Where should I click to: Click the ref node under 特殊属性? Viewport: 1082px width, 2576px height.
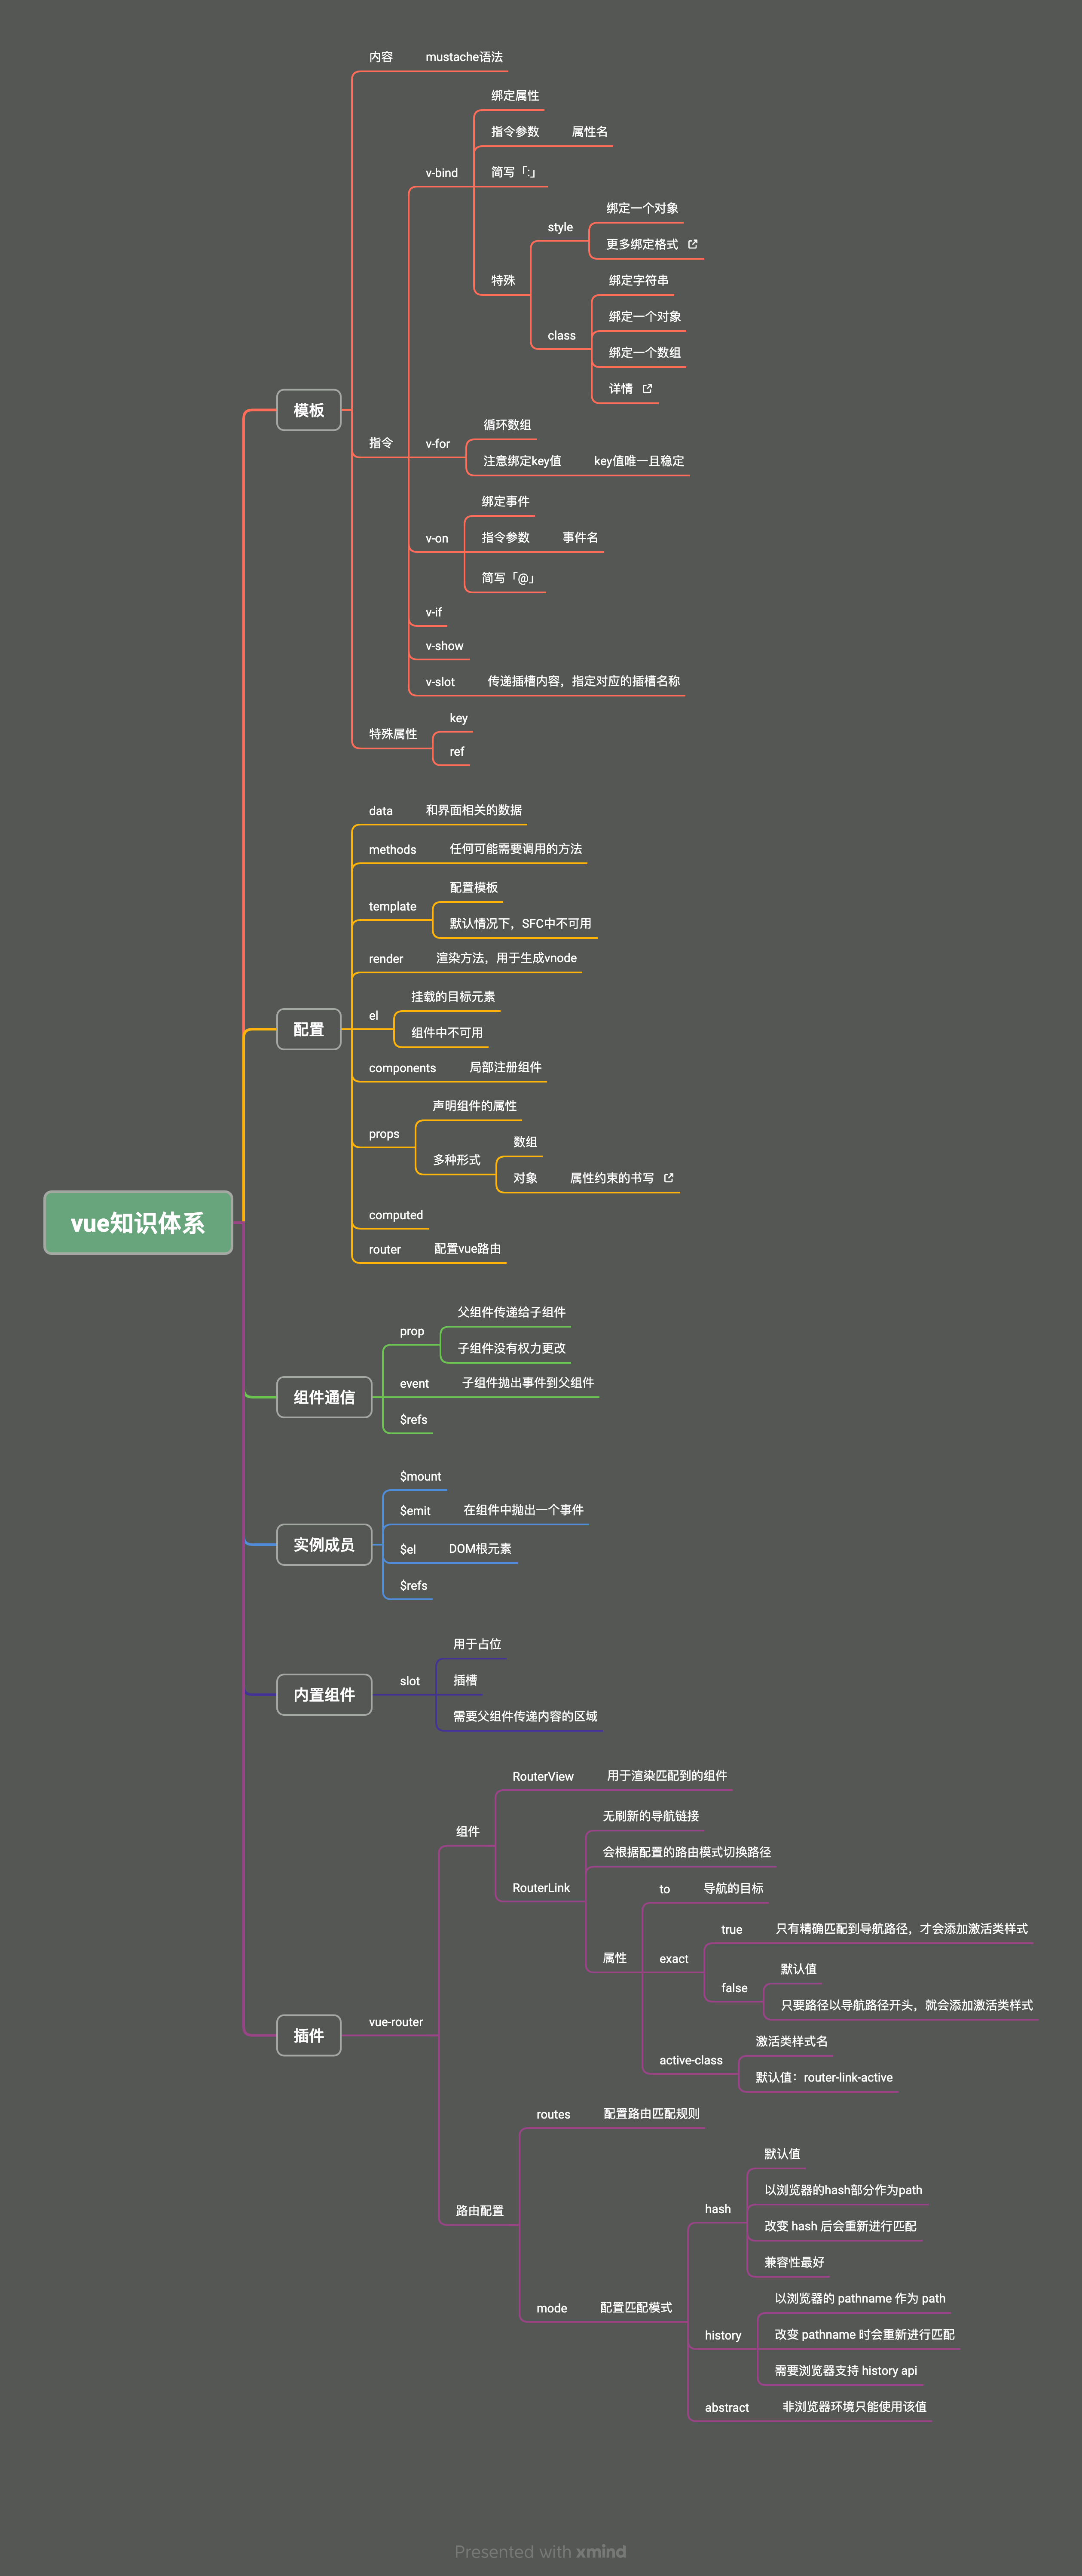pos(457,752)
